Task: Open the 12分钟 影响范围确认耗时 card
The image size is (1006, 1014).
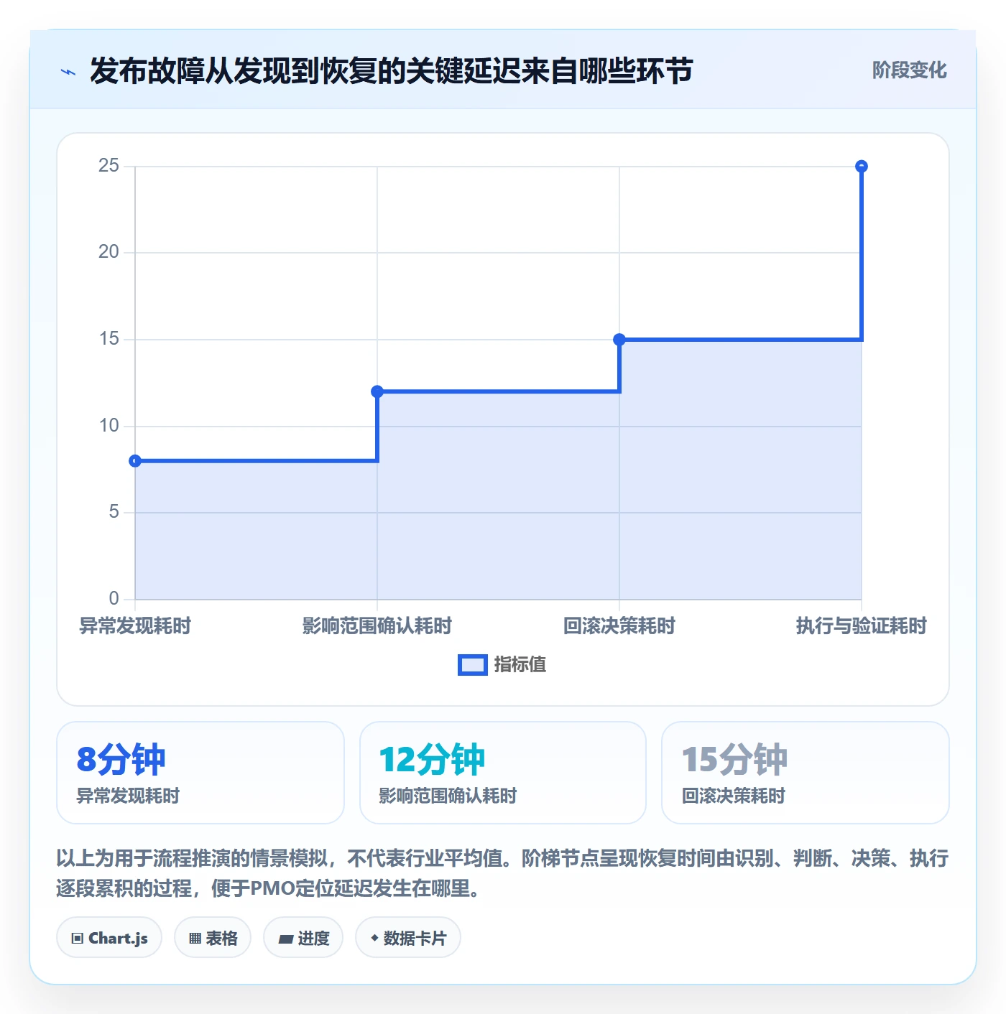Action: coord(503,773)
